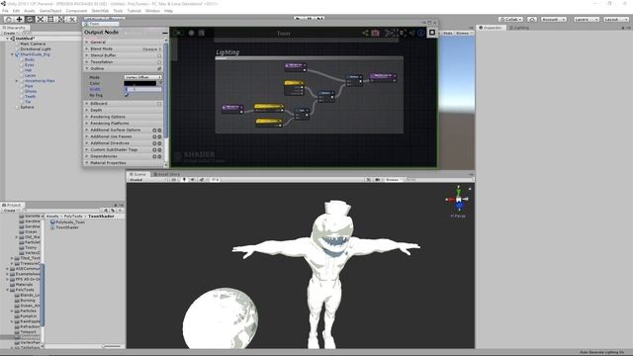Click the shader editor update button
Viewport: 633px width, 356px height.
point(178,33)
